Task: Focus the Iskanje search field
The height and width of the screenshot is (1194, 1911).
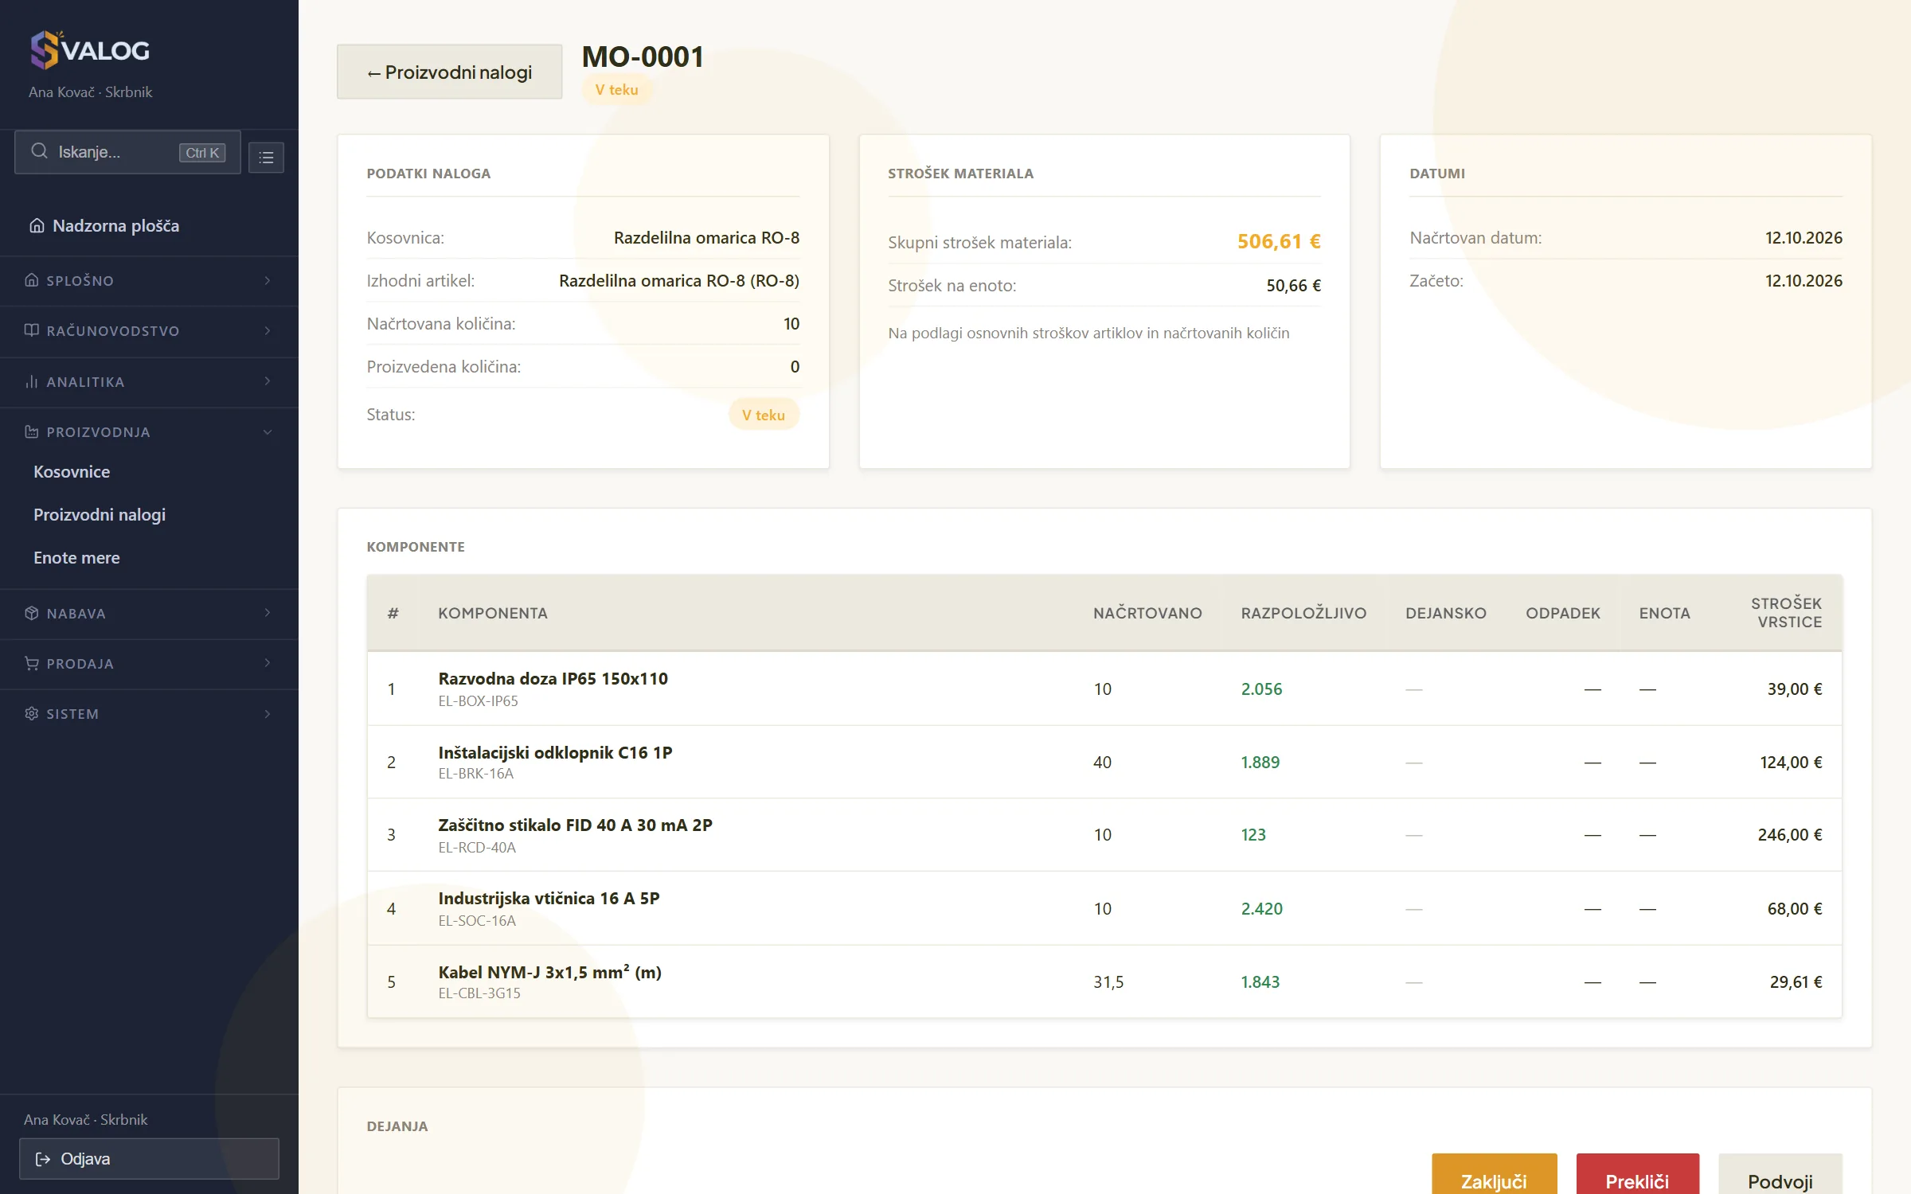Action: 127,152
